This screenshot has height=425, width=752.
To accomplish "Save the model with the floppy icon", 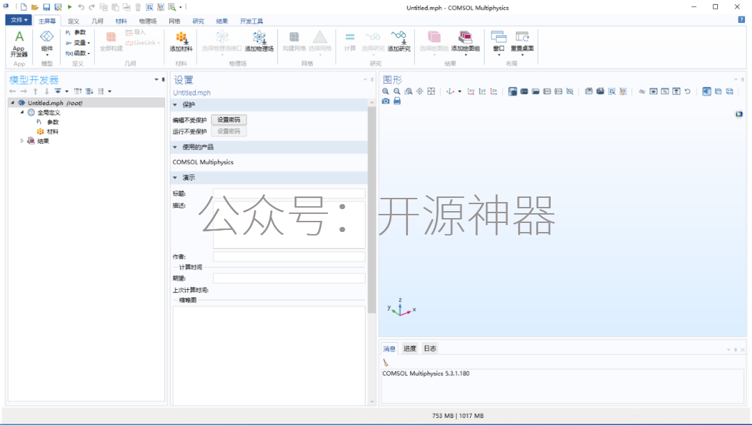I will (x=47, y=7).
